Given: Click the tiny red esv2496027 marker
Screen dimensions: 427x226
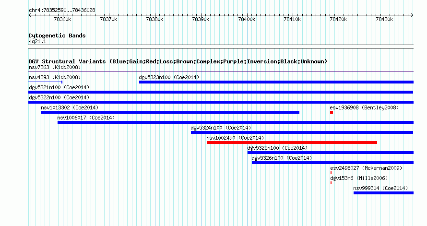Looking at the screenshot, I should (x=331, y=173).
